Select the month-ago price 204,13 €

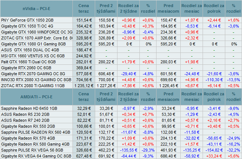[168, 138]
